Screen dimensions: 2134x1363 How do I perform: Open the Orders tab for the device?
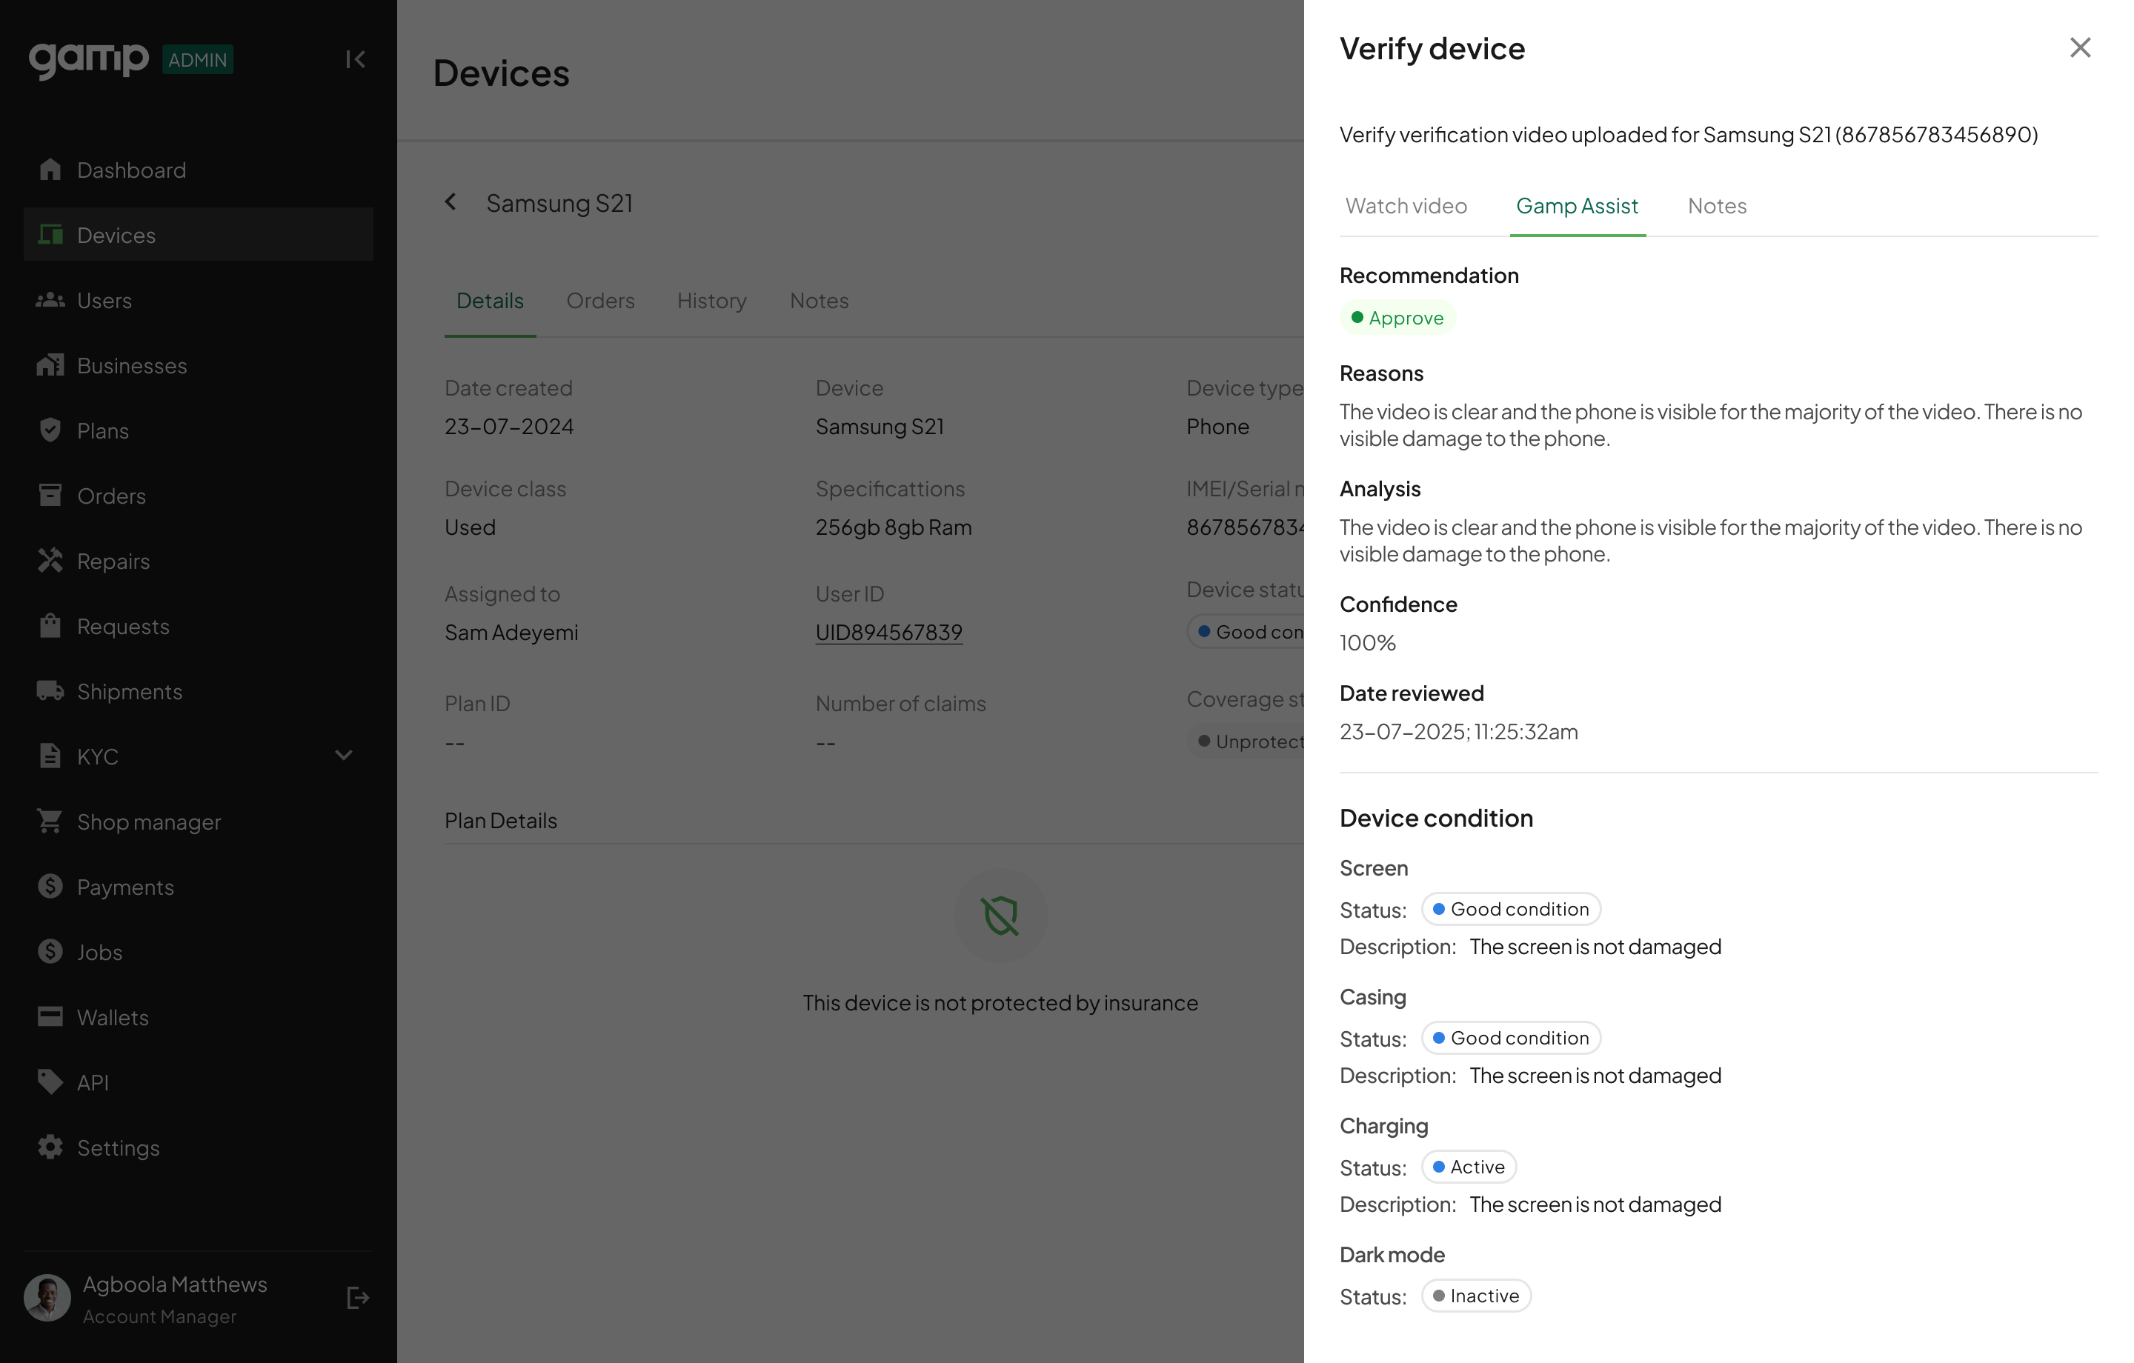(x=600, y=301)
